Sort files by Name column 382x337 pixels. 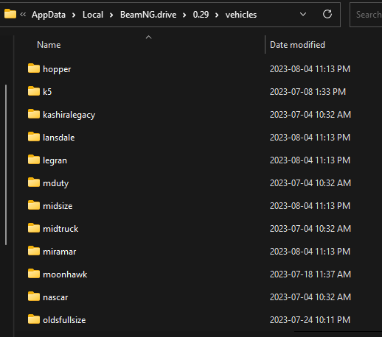pos(49,45)
